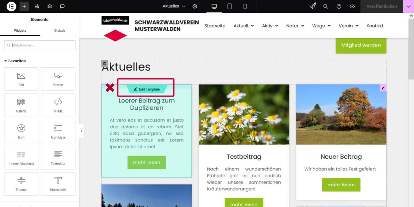The height and width of the screenshot is (207, 414).
Task: Open the Elementor logo menu
Action: coord(11,6)
